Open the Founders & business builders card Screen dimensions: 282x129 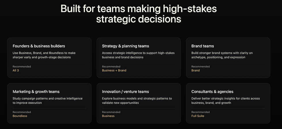coord(49,58)
